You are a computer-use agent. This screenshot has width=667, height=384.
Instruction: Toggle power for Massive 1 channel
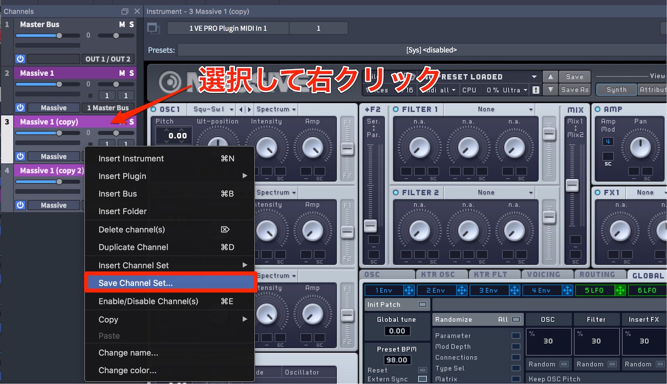coord(20,108)
